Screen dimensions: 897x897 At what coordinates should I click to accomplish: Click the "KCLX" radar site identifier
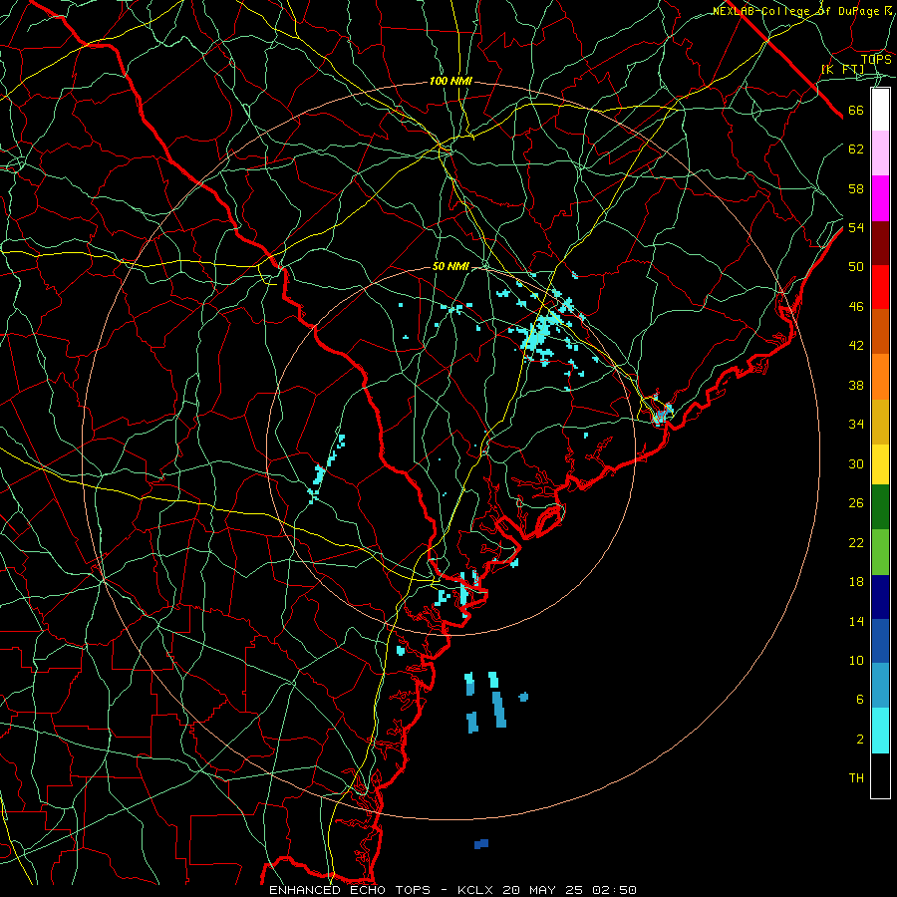click(x=477, y=890)
